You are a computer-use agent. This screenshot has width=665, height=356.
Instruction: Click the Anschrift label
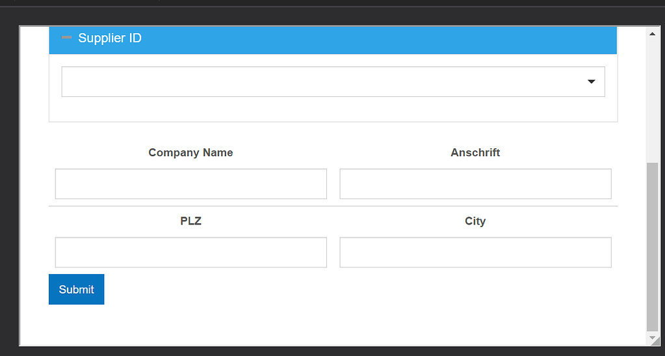point(475,152)
